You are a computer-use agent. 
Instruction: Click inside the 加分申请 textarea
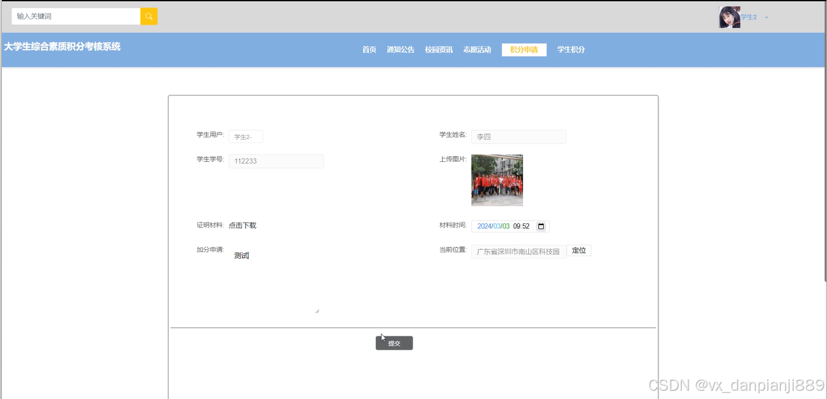[274, 279]
